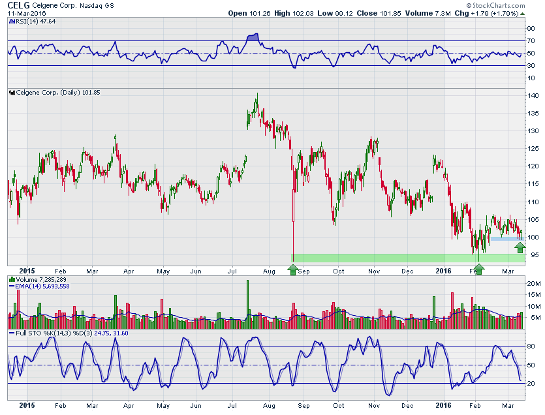Click the filled overbought RSI area in July
Screen dimensions: 545x415
click(253, 37)
